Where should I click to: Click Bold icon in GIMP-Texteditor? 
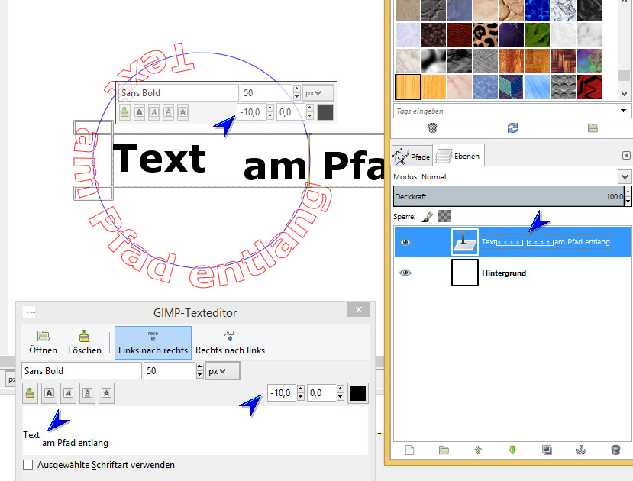pyautogui.click(x=50, y=393)
